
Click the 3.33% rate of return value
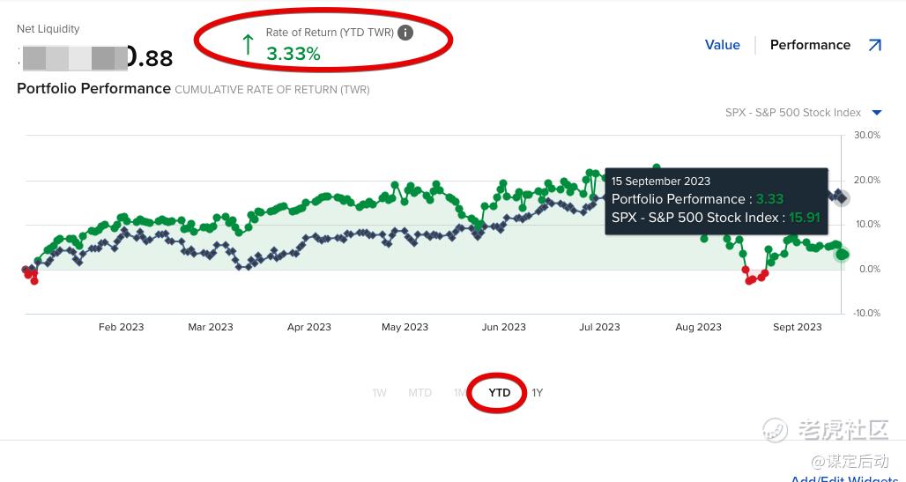(x=293, y=54)
